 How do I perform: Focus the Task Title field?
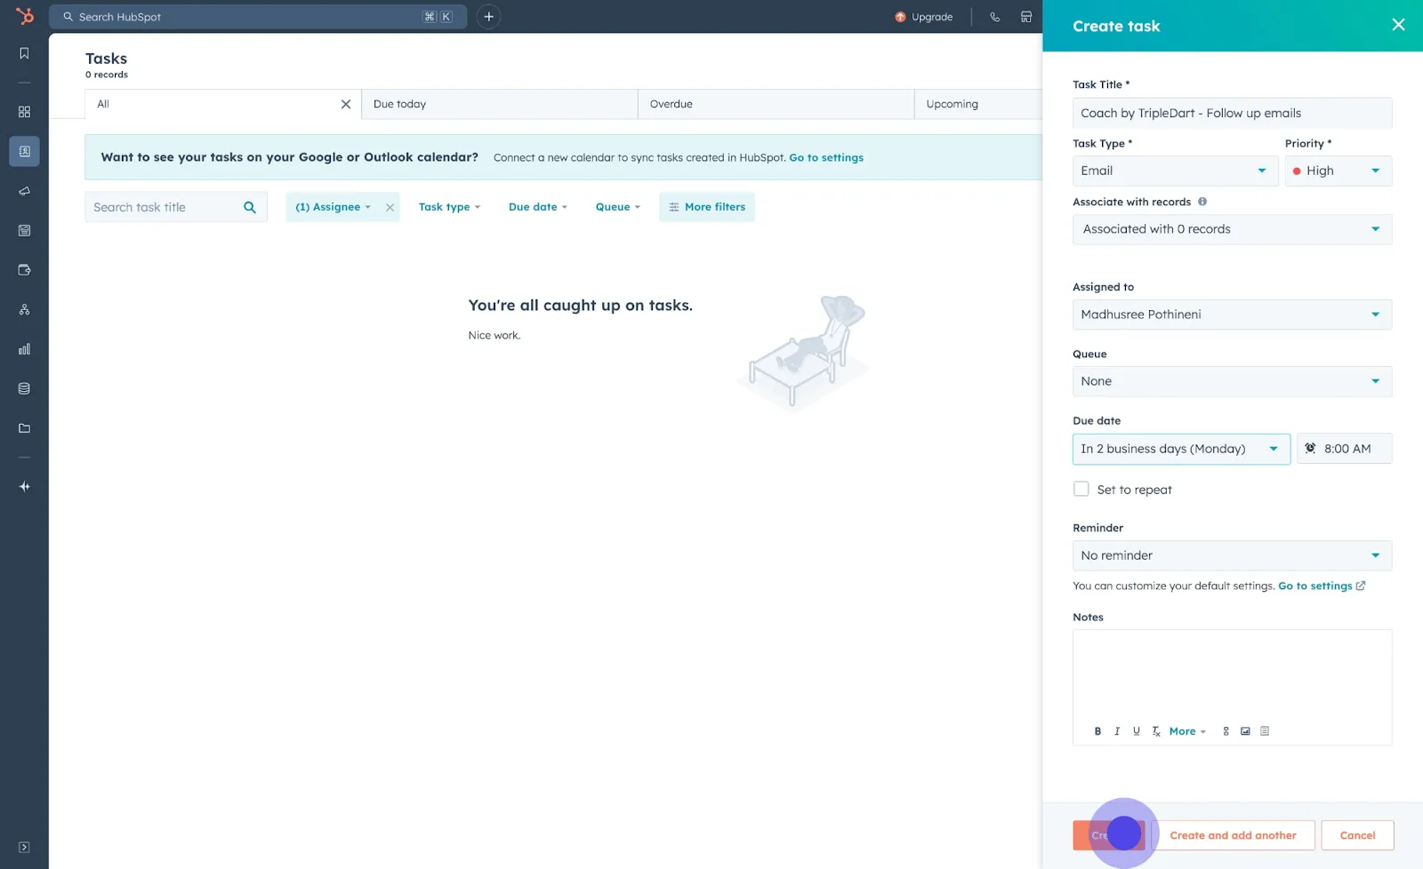point(1232,113)
